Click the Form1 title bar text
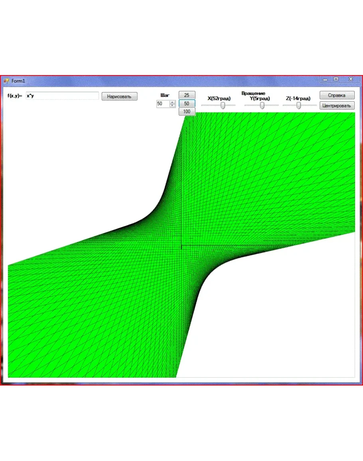The height and width of the screenshot is (461, 363). (x=18, y=81)
